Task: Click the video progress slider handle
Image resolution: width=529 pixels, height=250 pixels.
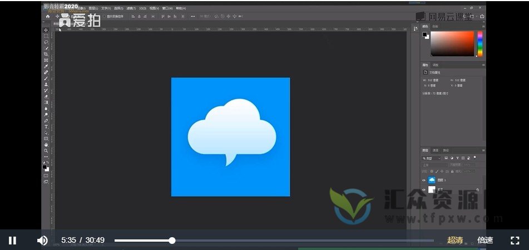Action: tap(172, 241)
